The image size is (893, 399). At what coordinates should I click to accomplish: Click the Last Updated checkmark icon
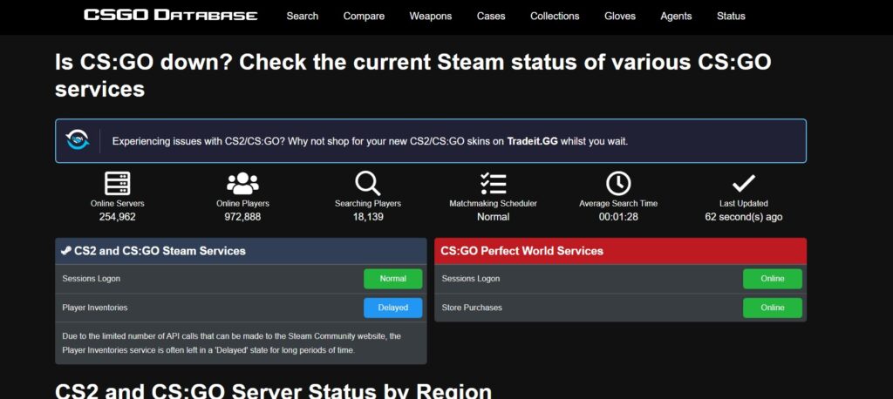click(x=744, y=183)
